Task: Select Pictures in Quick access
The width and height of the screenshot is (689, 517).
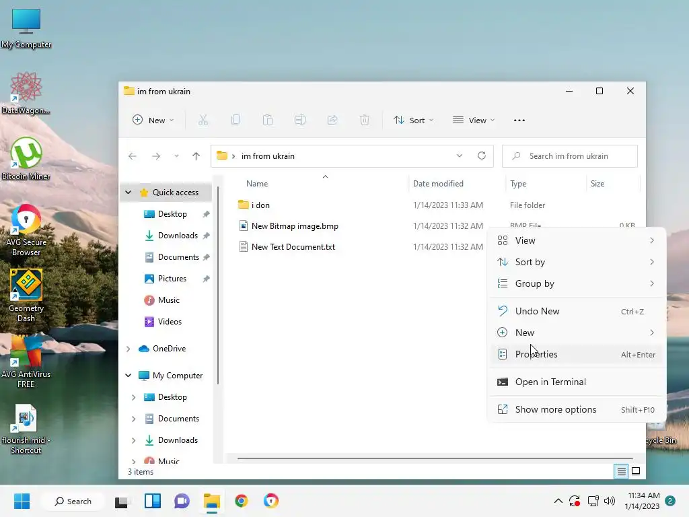Action: [x=172, y=279]
